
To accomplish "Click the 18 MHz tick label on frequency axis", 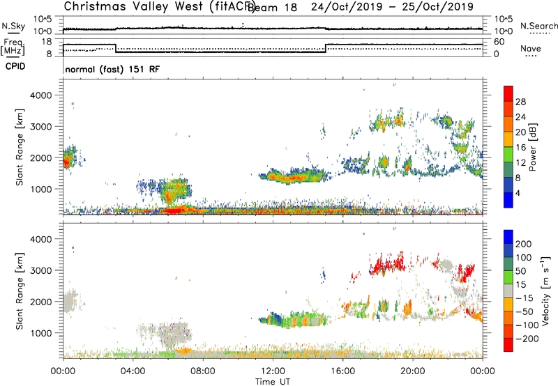I will pos(47,42).
